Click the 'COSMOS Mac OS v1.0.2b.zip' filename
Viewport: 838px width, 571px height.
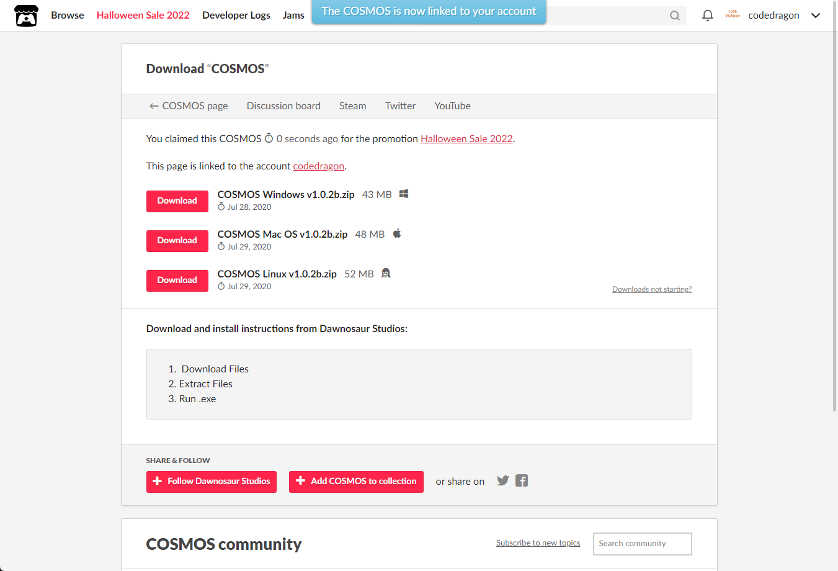point(282,234)
